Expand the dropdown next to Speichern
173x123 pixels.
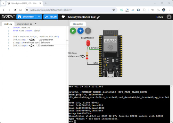click(x=39, y=17)
